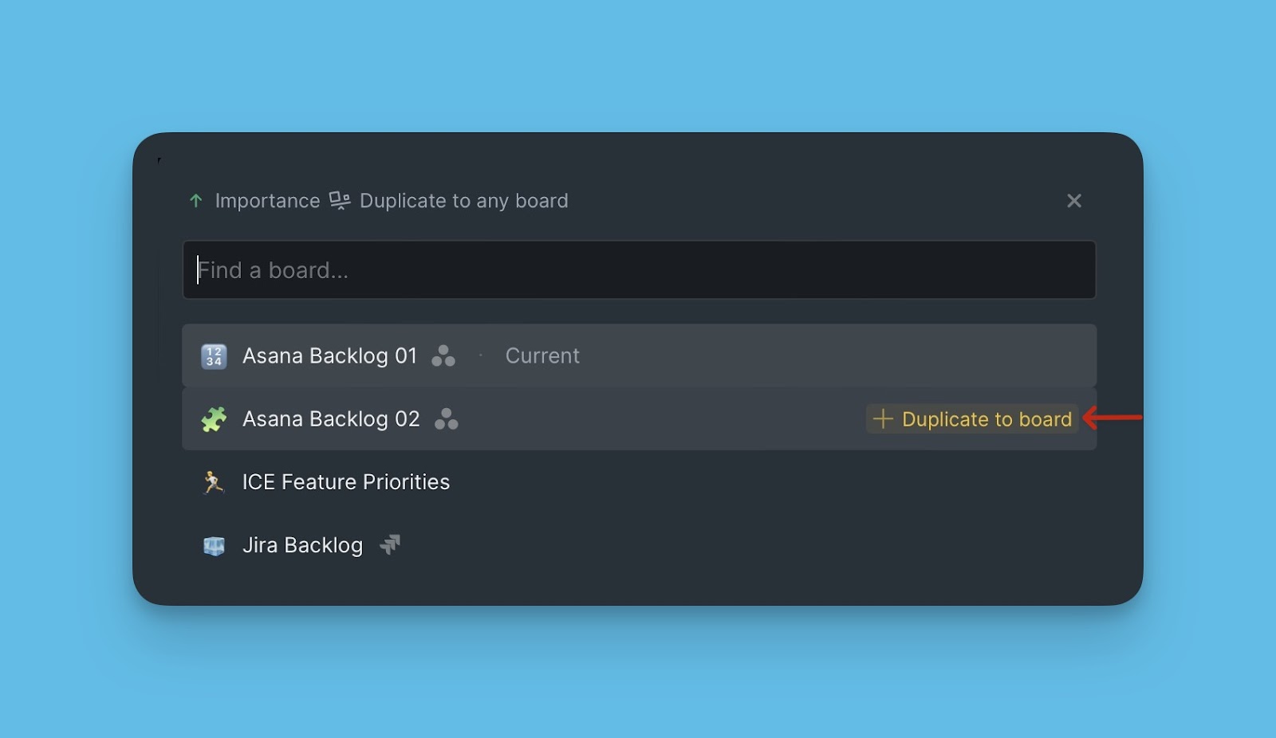The width and height of the screenshot is (1276, 738).
Task: Choose the Asana Backlog 02 board
Action: (x=639, y=418)
